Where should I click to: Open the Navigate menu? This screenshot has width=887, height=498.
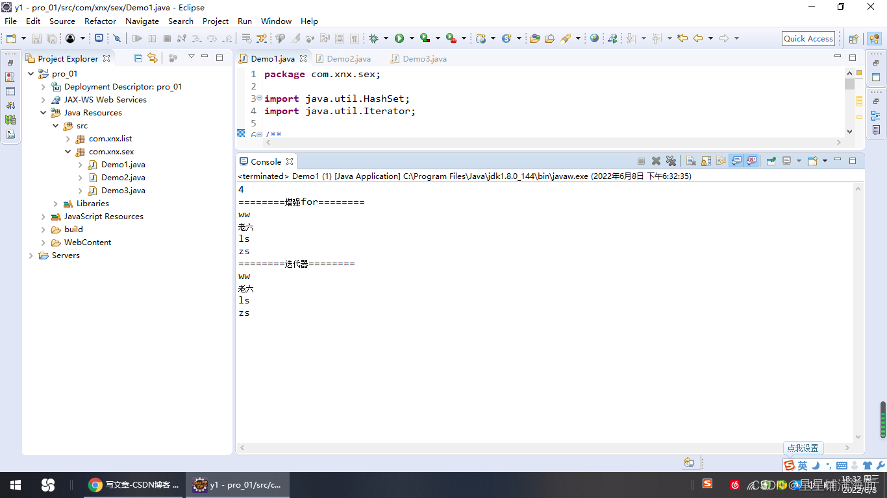pos(142,21)
